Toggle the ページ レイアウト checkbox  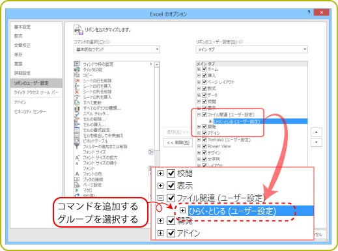204,82
